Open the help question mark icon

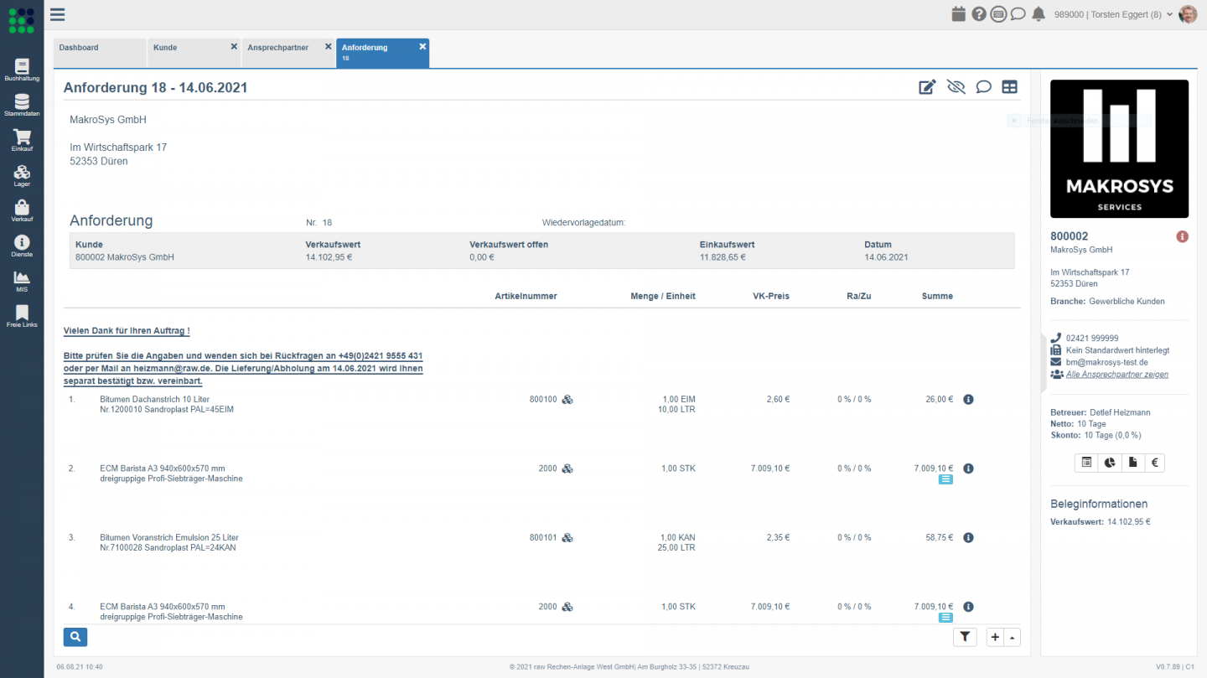pos(978,14)
